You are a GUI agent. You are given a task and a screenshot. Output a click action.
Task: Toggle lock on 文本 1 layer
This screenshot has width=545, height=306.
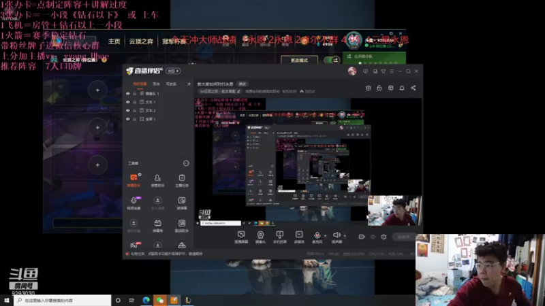[x=134, y=102]
